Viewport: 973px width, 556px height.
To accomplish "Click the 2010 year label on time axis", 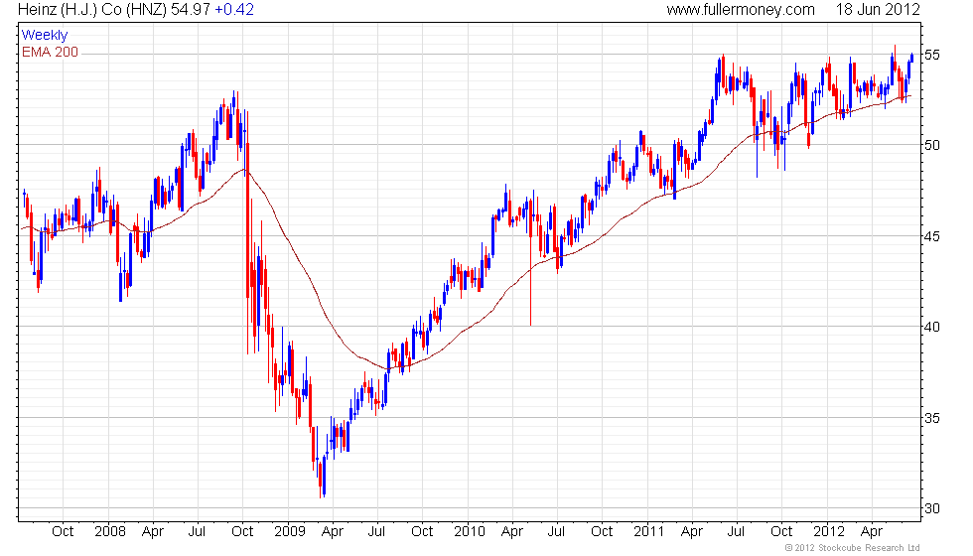I will click(x=469, y=532).
